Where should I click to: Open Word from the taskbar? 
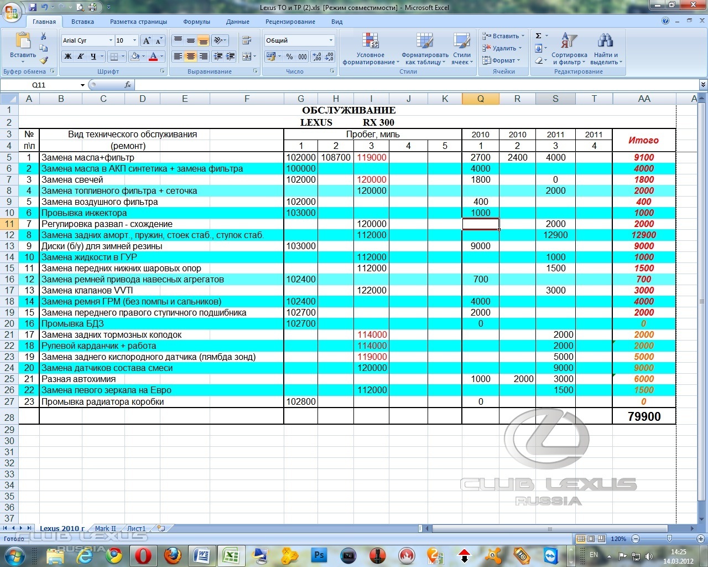pos(201,555)
